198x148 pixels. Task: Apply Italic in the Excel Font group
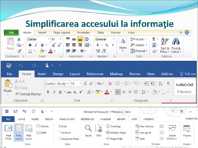pyautogui.click(x=36, y=45)
